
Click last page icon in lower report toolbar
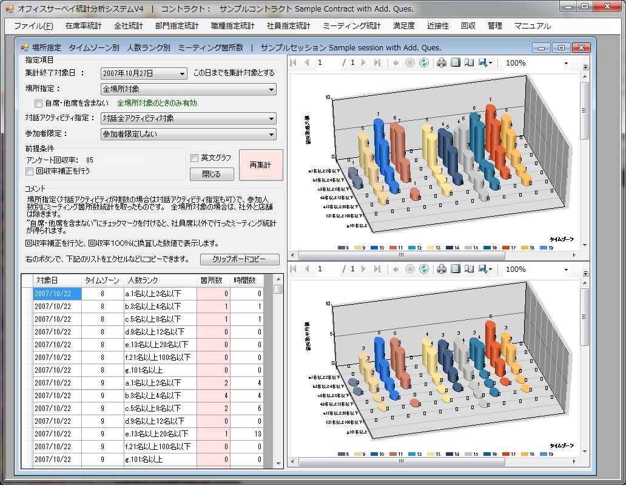[377, 269]
